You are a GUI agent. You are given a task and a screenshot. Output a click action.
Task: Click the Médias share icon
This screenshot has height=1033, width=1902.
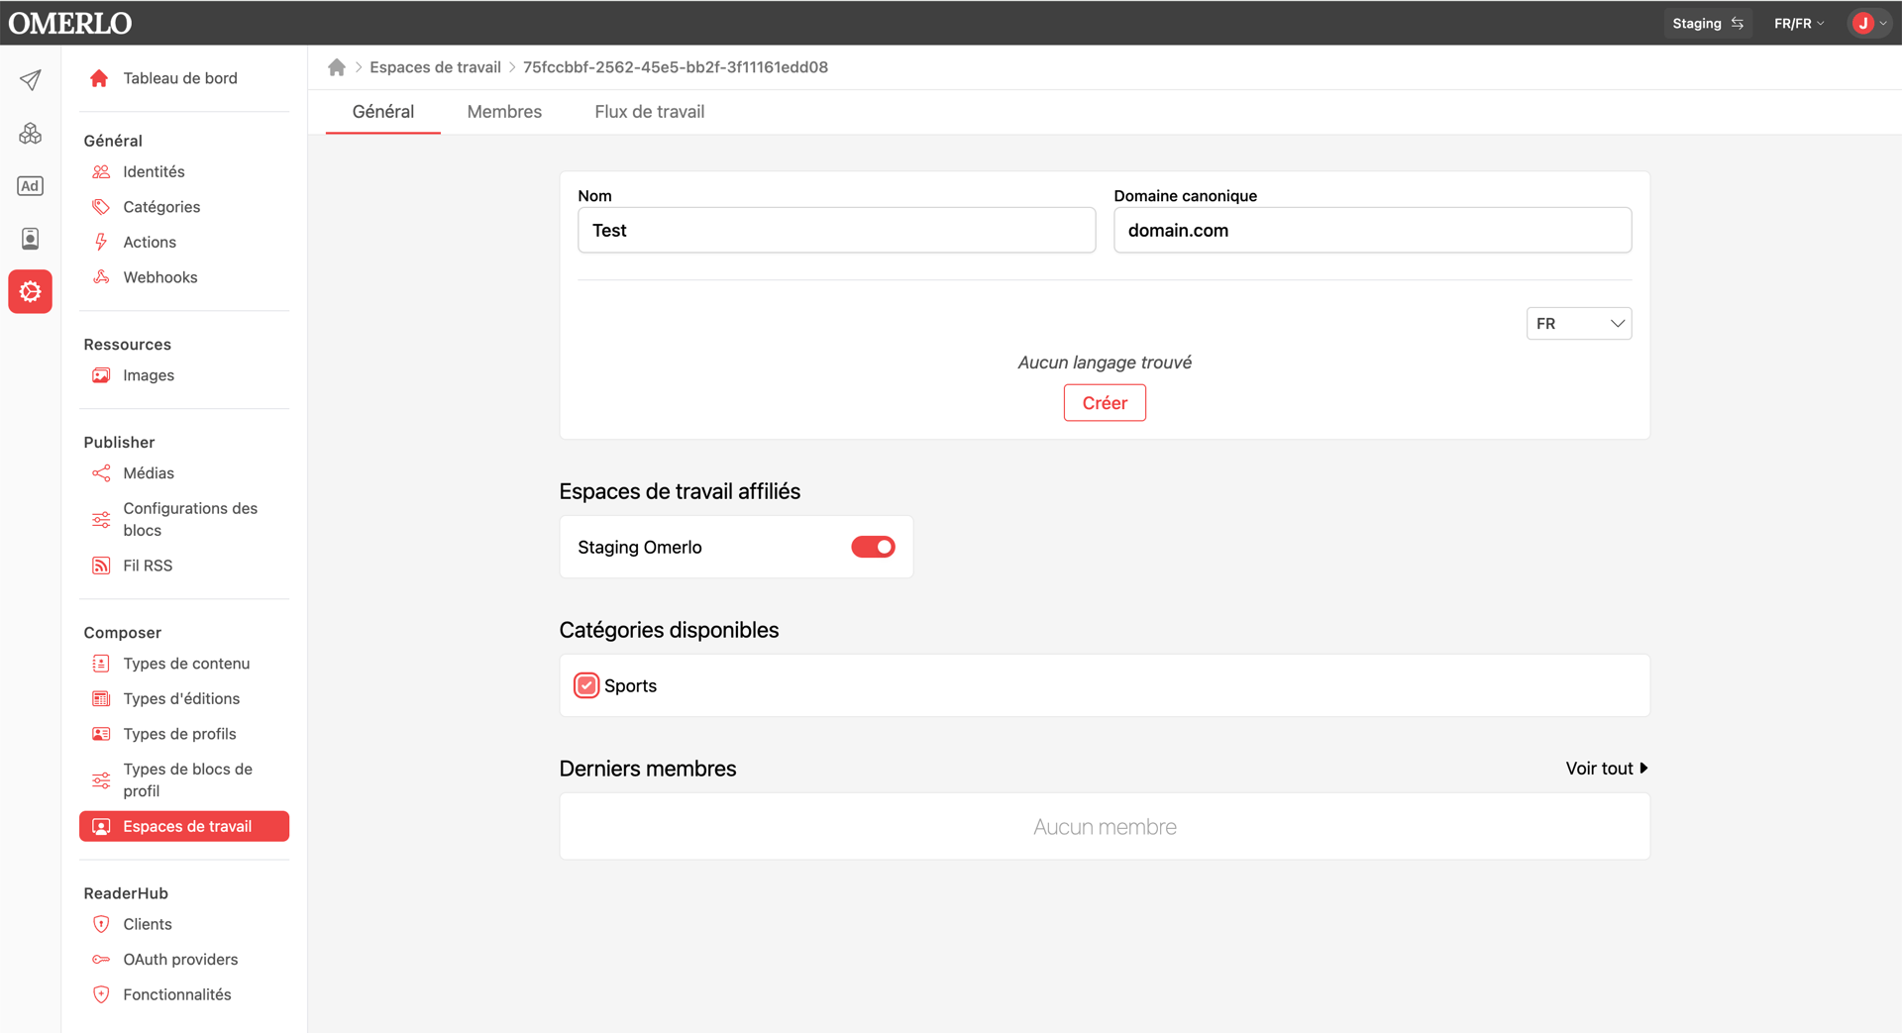(x=101, y=473)
